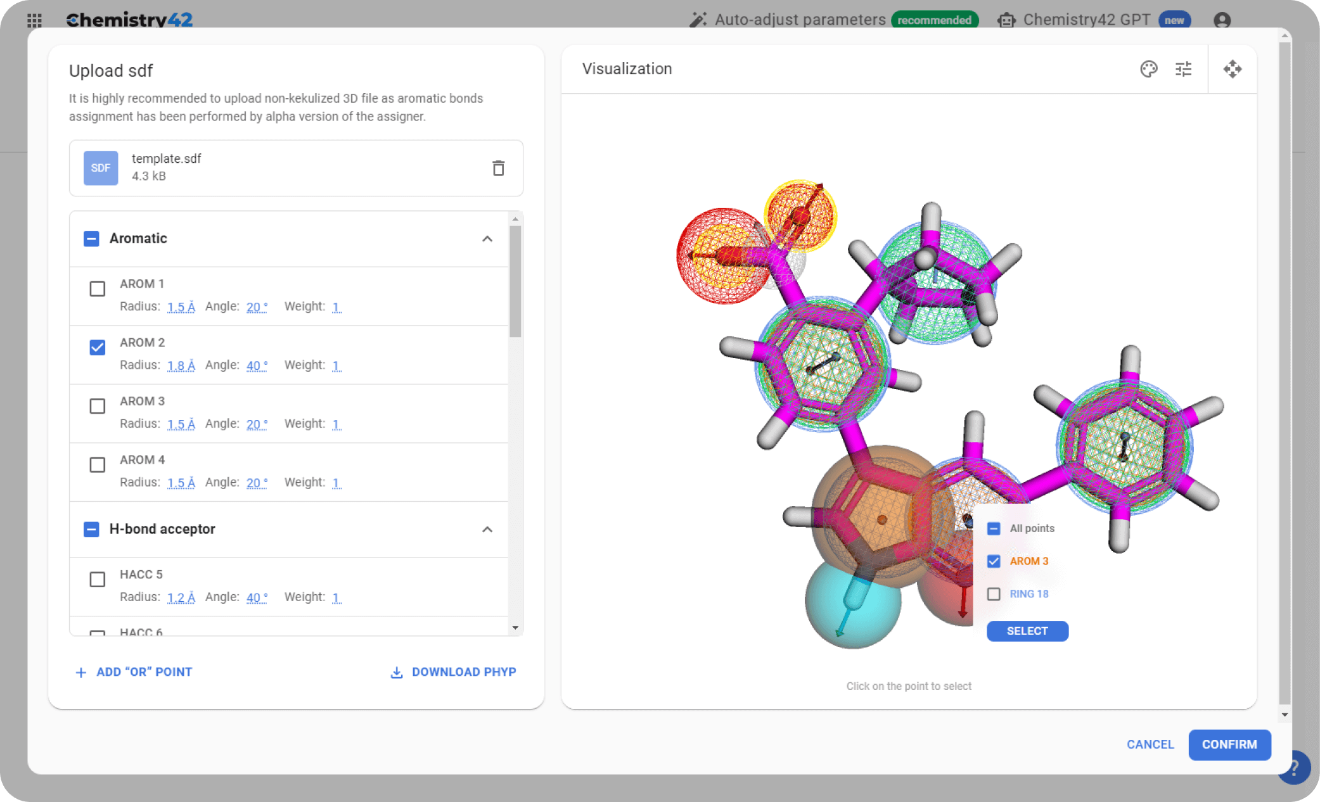
Task: Click the list scrollbar down arrow
Action: point(515,628)
